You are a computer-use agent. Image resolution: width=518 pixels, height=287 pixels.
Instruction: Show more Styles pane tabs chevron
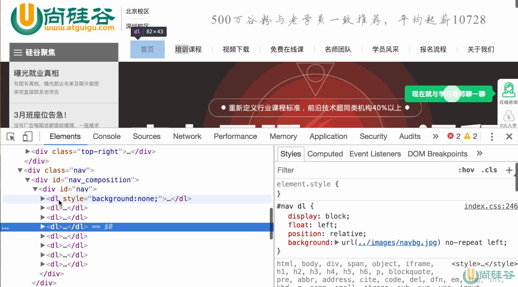point(480,154)
